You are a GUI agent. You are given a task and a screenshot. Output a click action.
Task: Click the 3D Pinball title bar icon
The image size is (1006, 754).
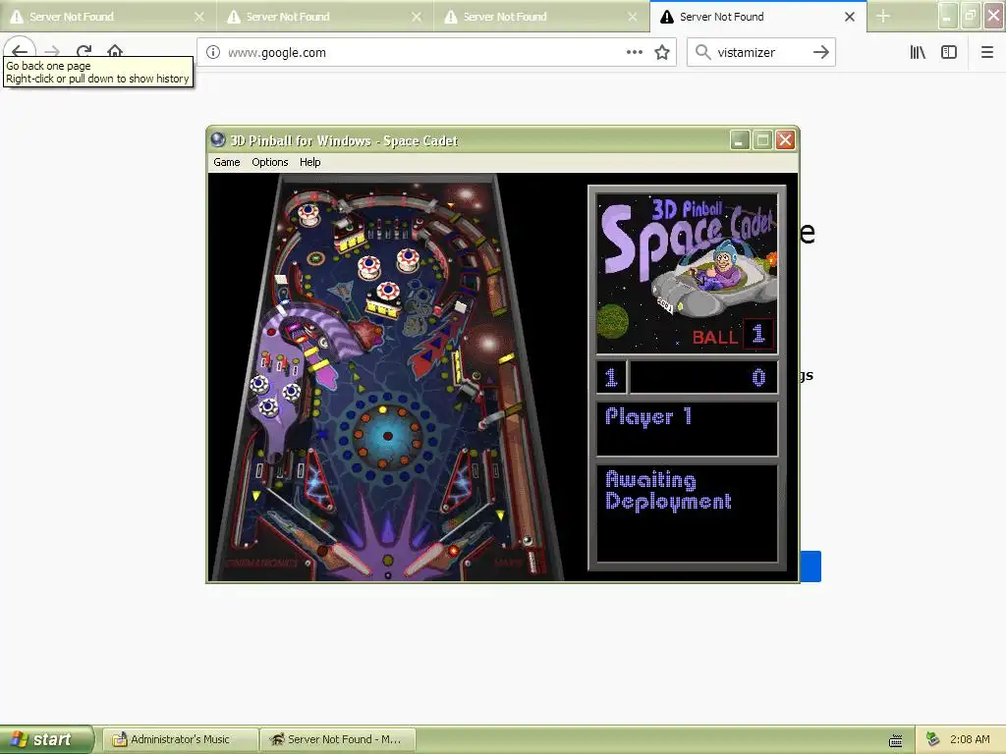pos(218,139)
